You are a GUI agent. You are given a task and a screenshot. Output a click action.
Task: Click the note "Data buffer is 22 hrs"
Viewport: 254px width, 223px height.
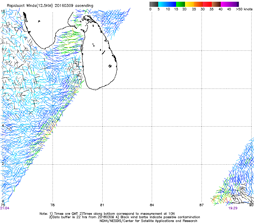[x=70, y=217]
